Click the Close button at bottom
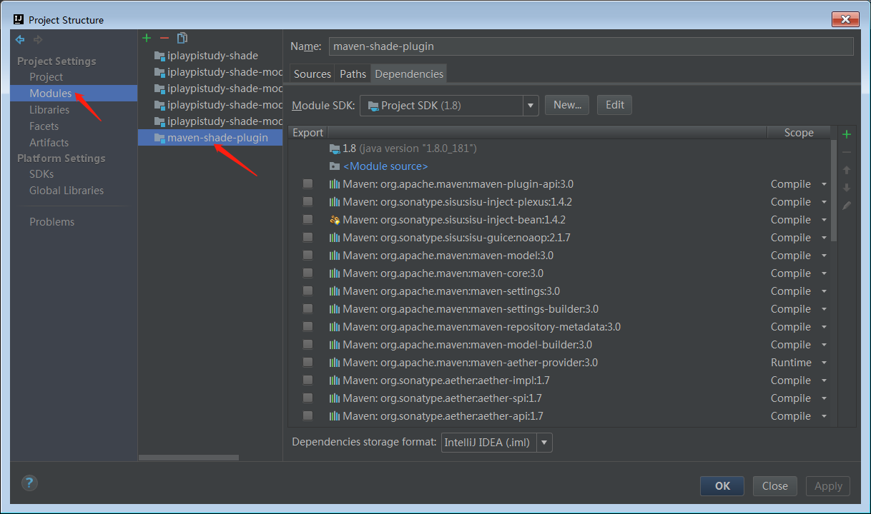 point(775,486)
